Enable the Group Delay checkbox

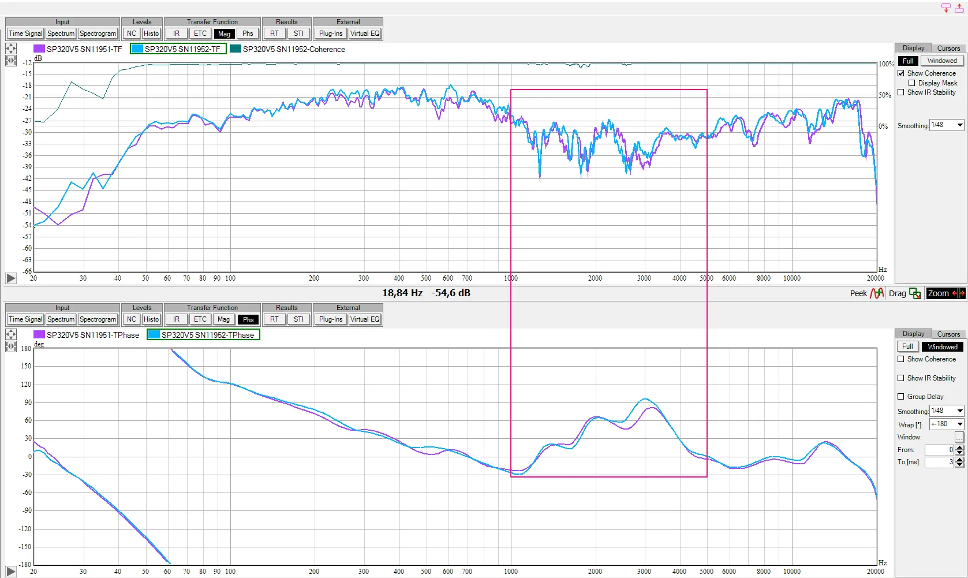click(901, 397)
